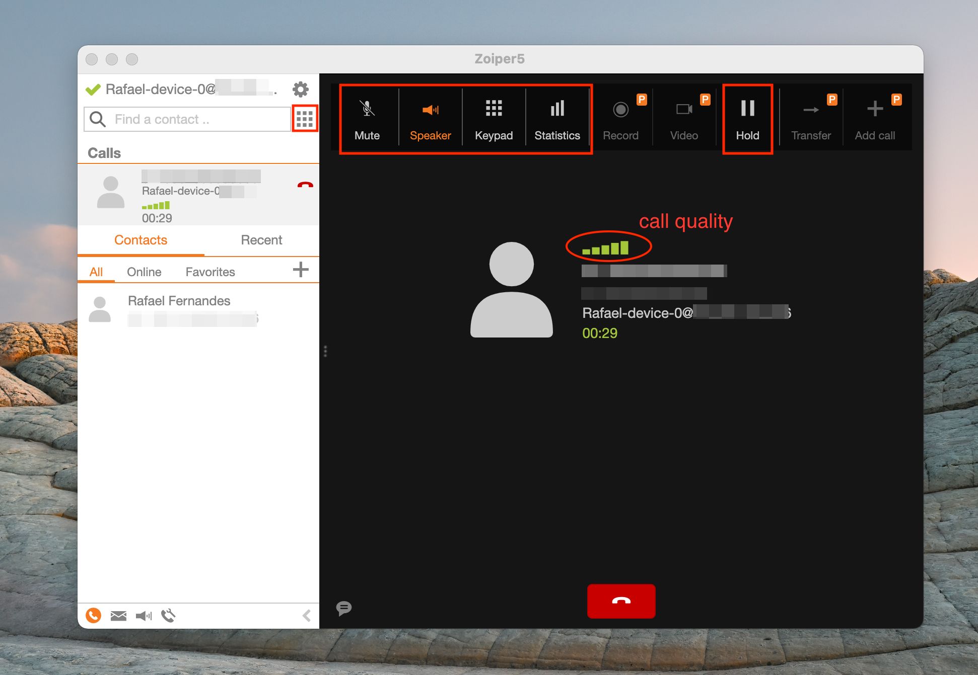
Task: Click the Find a contact search field
Action: tap(196, 119)
